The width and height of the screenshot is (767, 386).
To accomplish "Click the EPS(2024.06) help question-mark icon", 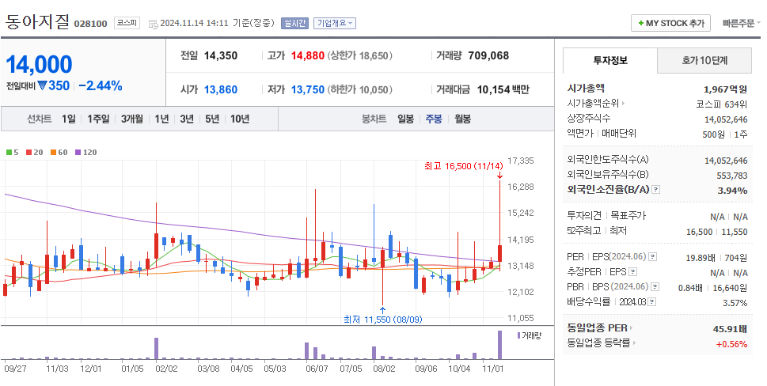I will [652, 257].
